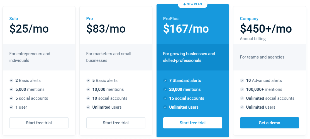Click the checkmark icon next to 7 Standard alerts
Viewport: 310px width, 139px height.
[165, 81]
